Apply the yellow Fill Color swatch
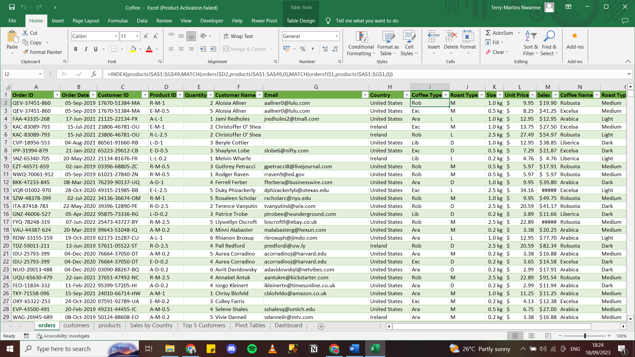 point(133,49)
